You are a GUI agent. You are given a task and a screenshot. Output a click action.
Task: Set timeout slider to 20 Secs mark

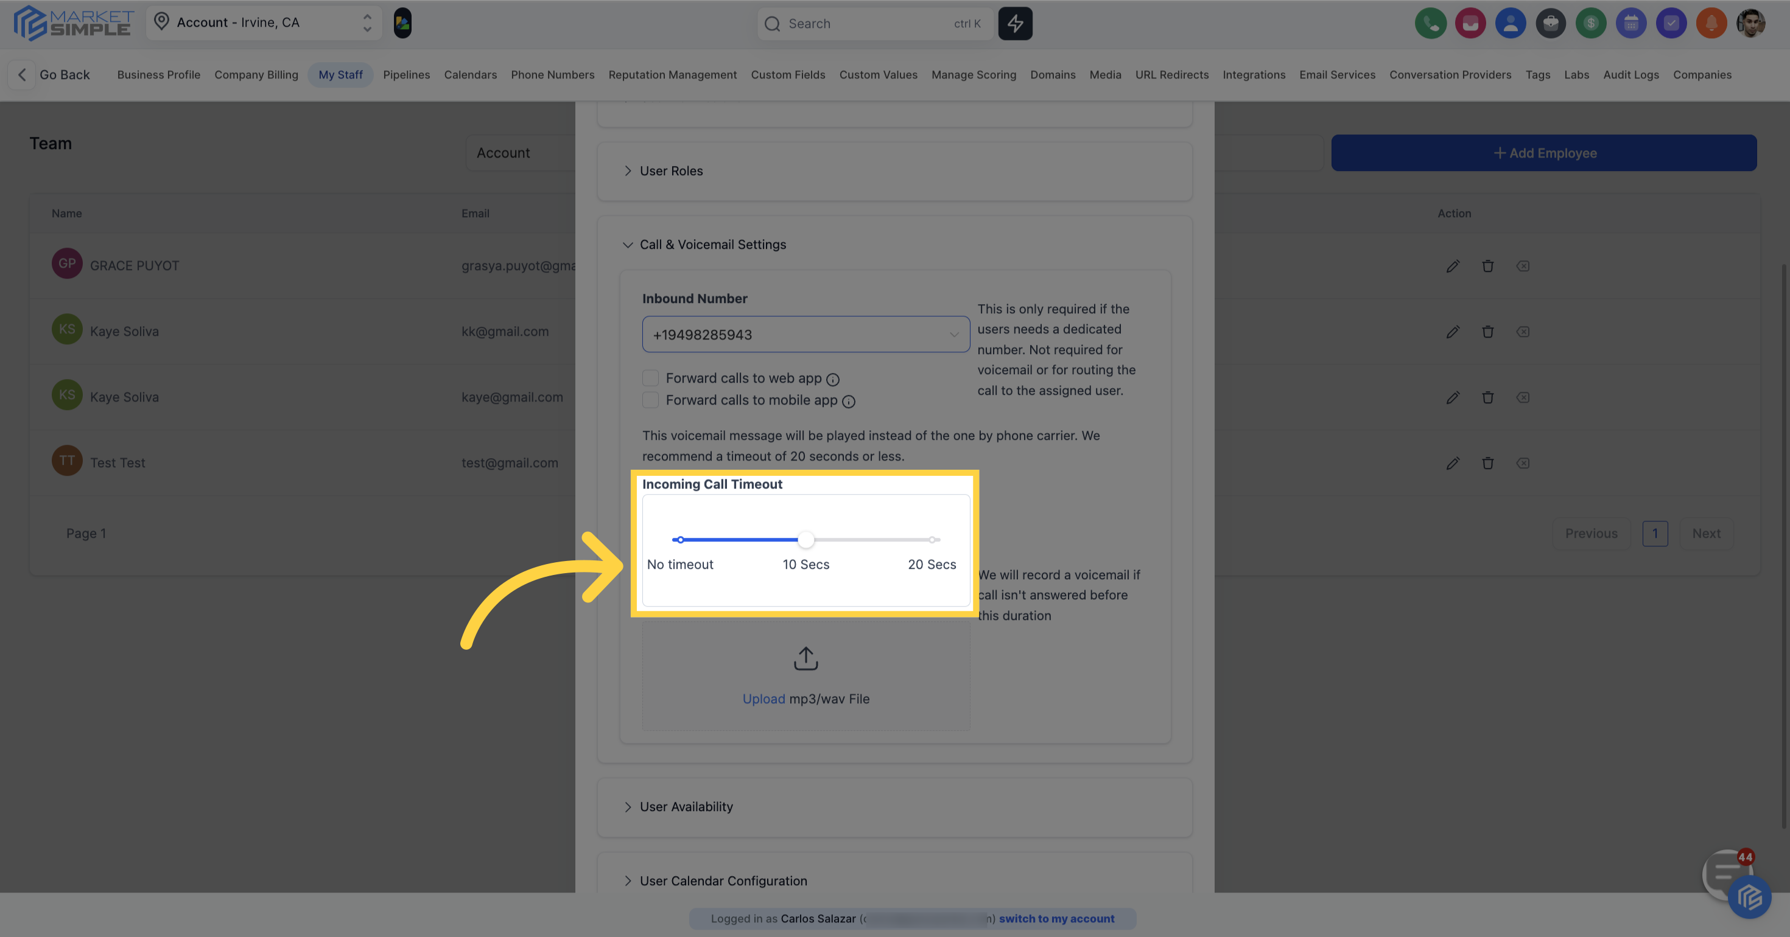point(932,540)
